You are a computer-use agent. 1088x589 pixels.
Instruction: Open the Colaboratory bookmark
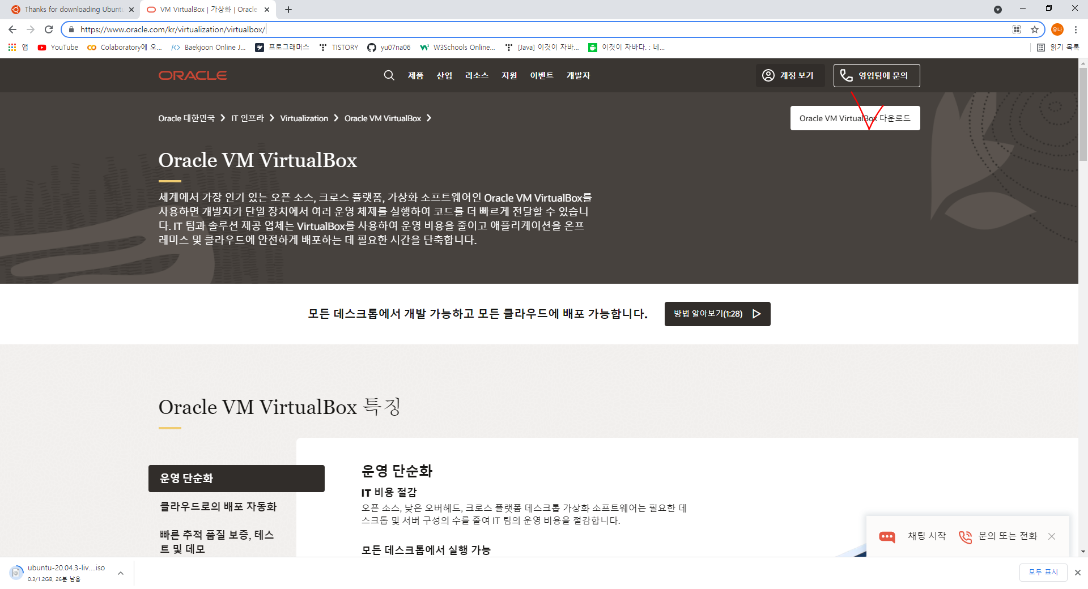point(125,48)
